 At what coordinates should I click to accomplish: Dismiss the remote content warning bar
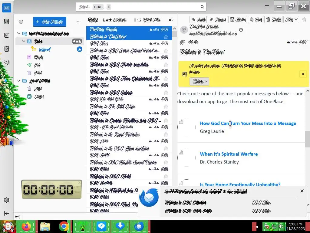click(303, 74)
